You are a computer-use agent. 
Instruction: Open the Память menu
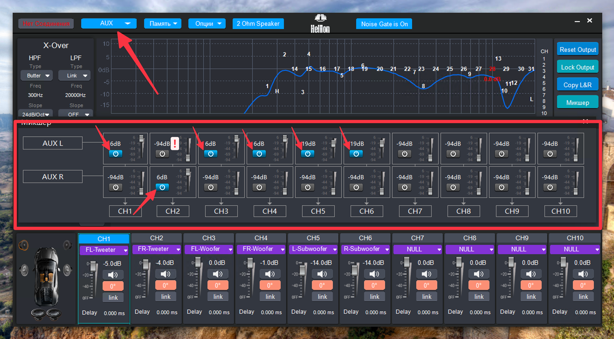coord(163,24)
